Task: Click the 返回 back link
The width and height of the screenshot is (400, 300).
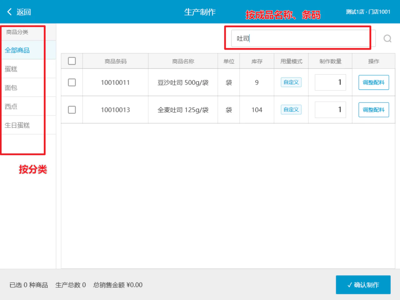Action: coord(24,12)
